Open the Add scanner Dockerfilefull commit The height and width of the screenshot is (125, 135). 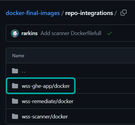tap(71, 33)
